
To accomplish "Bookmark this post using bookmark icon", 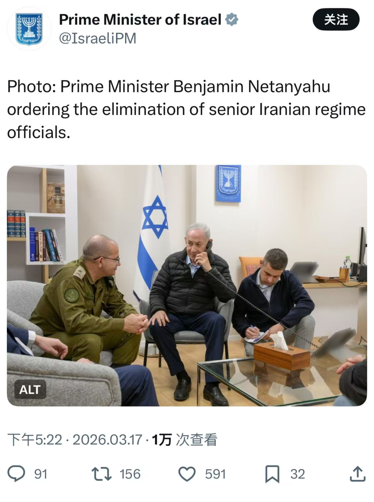I will click(x=272, y=474).
